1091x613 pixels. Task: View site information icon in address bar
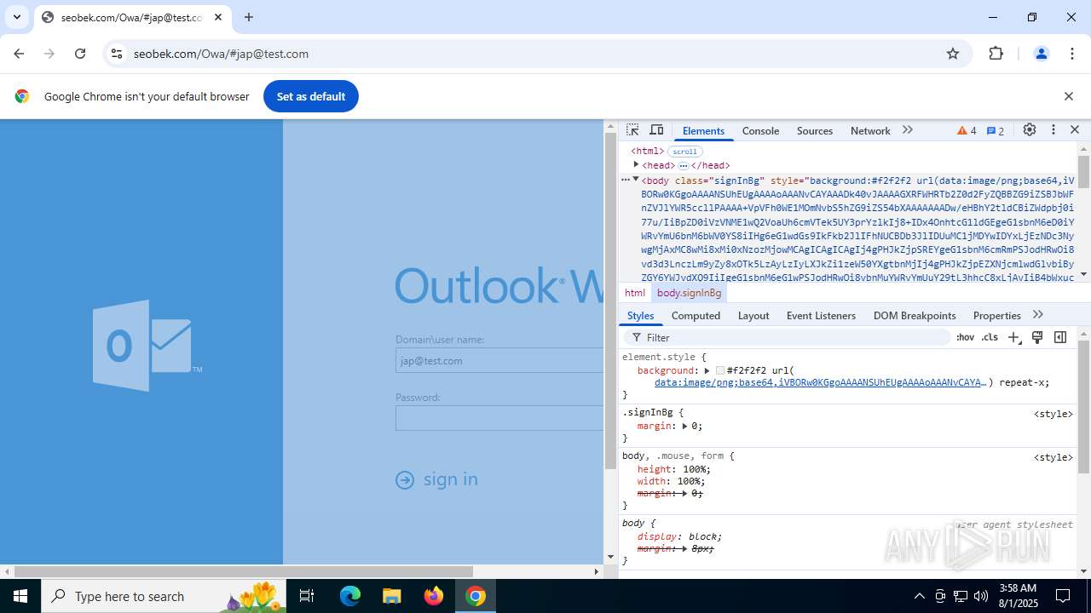(x=117, y=54)
